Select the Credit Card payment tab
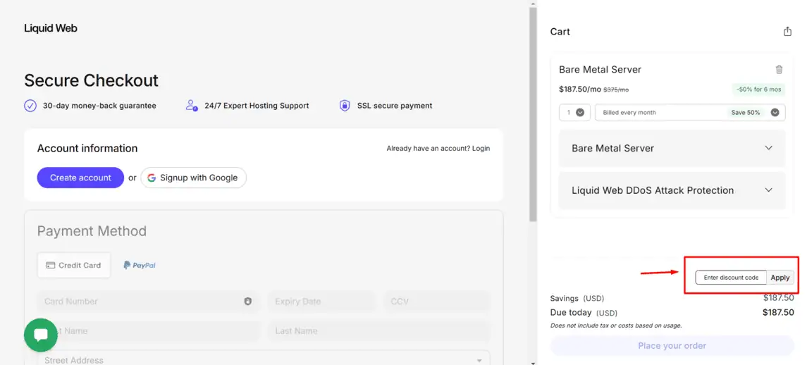Image resolution: width=807 pixels, height=365 pixels. pos(73,265)
